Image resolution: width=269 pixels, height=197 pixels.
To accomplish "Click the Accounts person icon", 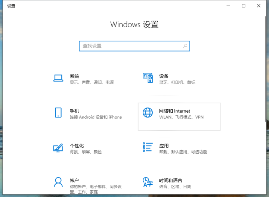I will 58,182.
